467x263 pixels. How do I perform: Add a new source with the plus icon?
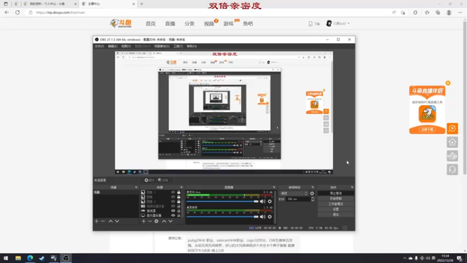coord(144,222)
